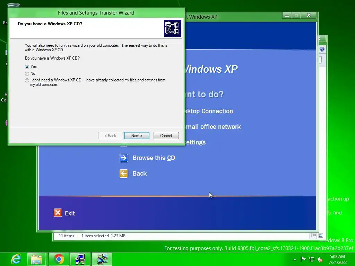Click the Files and Settings Transfer Wizard title bar
This screenshot has height=266, width=355.
(x=96, y=13)
